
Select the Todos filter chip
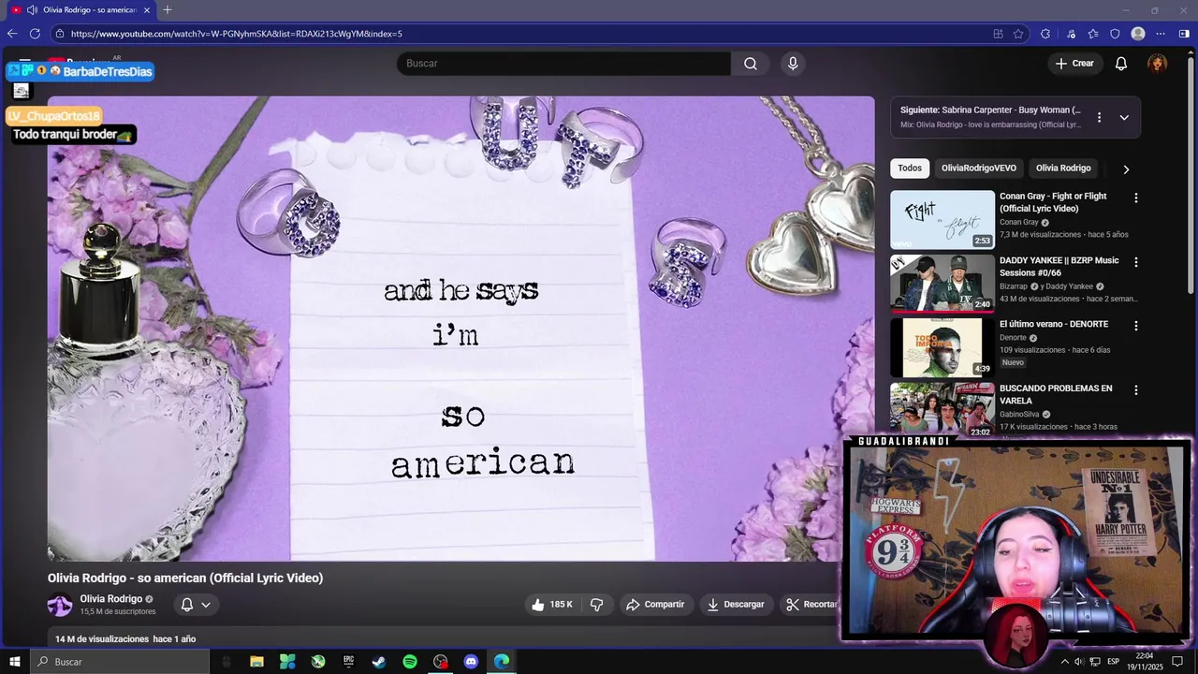[x=910, y=168]
